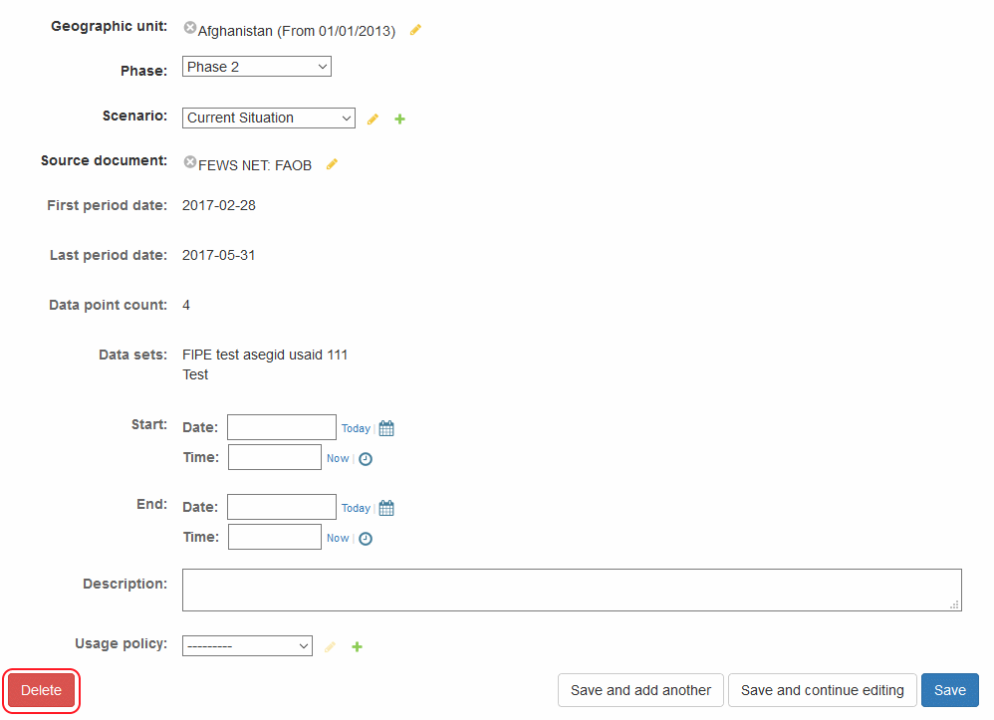Screen dimensions: 994x720
Task: Edit the geographic unit with the pencil icon
Action: 415,30
